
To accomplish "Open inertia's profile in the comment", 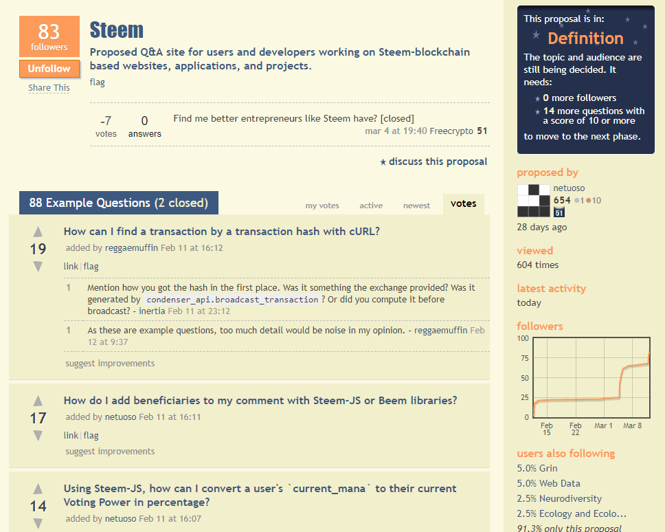I will pos(152,311).
